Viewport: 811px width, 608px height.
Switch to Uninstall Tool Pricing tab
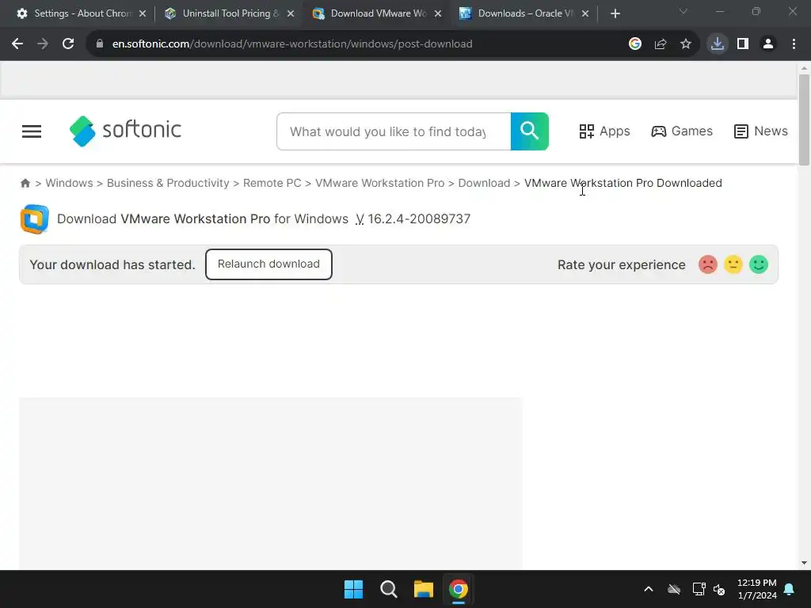pos(230,13)
